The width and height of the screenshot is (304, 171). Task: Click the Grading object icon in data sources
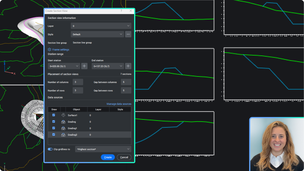(63, 122)
